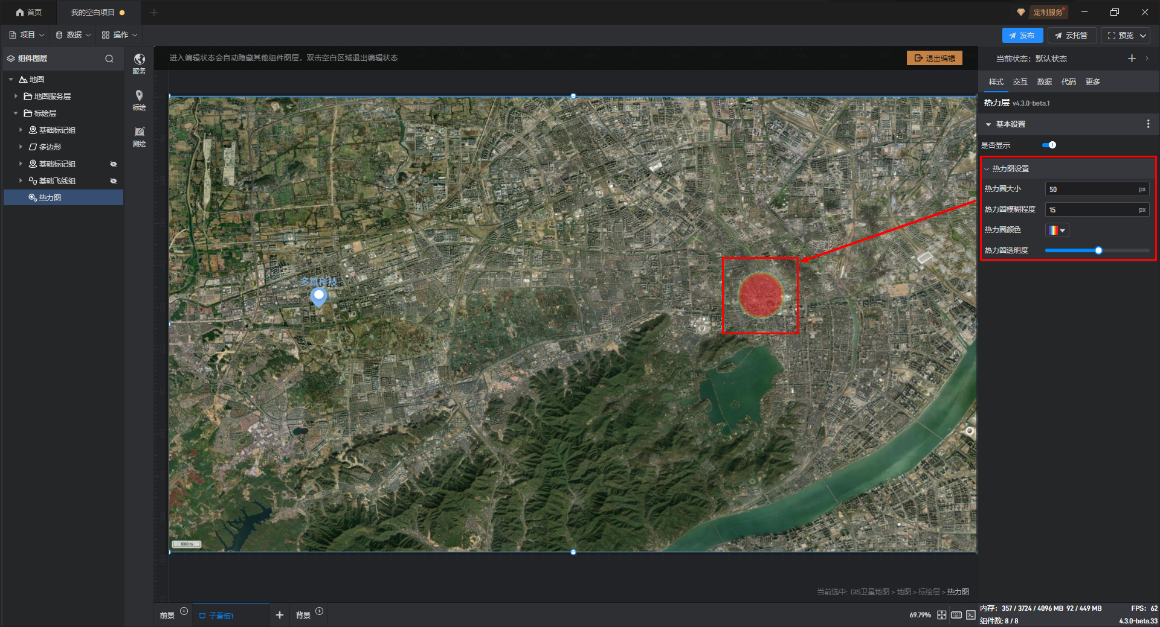
Task: Expand the first 基础标记组 node
Action: (x=21, y=130)
